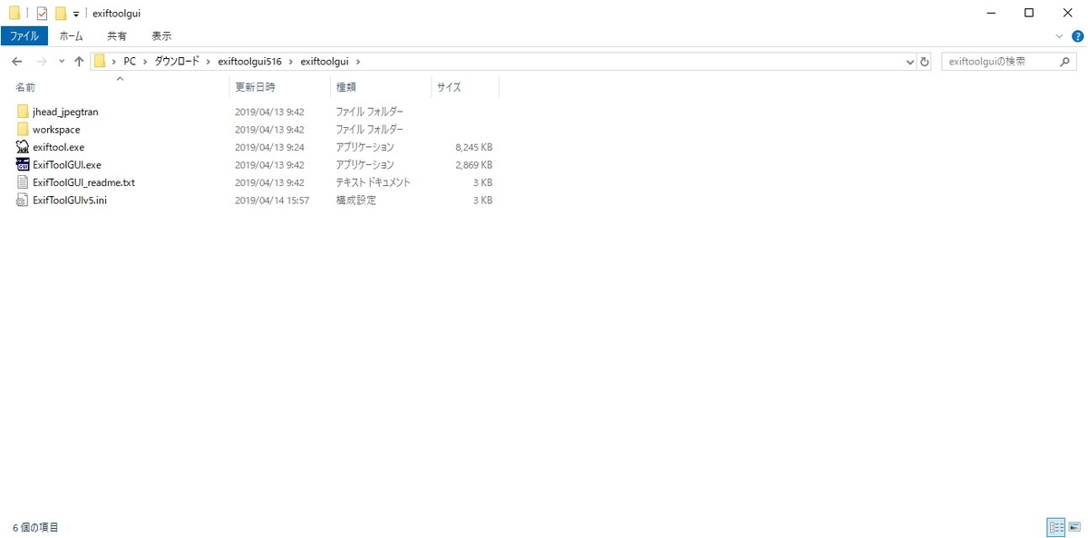The width and height of the screenshot is (1088, 538).
Task: Select the ExifToolGUI.exe application icon
Action: point(23,165)
